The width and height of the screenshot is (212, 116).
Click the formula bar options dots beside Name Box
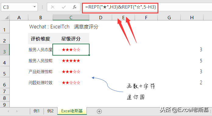42,7
